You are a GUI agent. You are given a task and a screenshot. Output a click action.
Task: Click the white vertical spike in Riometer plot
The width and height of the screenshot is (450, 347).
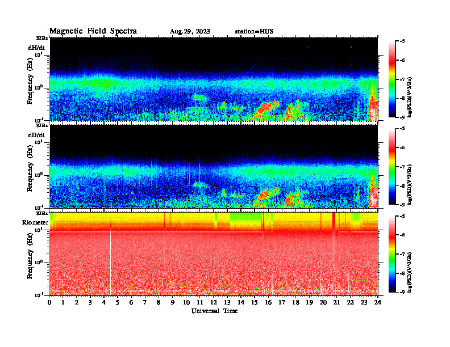point(110,262)
